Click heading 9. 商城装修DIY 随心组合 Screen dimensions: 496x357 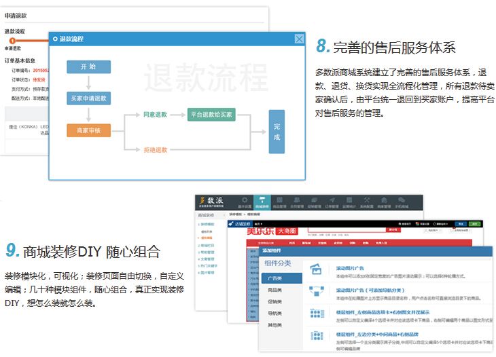click(x=83, y=251)
